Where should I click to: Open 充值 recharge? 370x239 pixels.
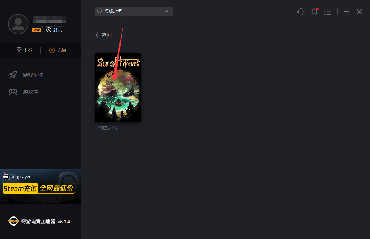tap(58, 50)
